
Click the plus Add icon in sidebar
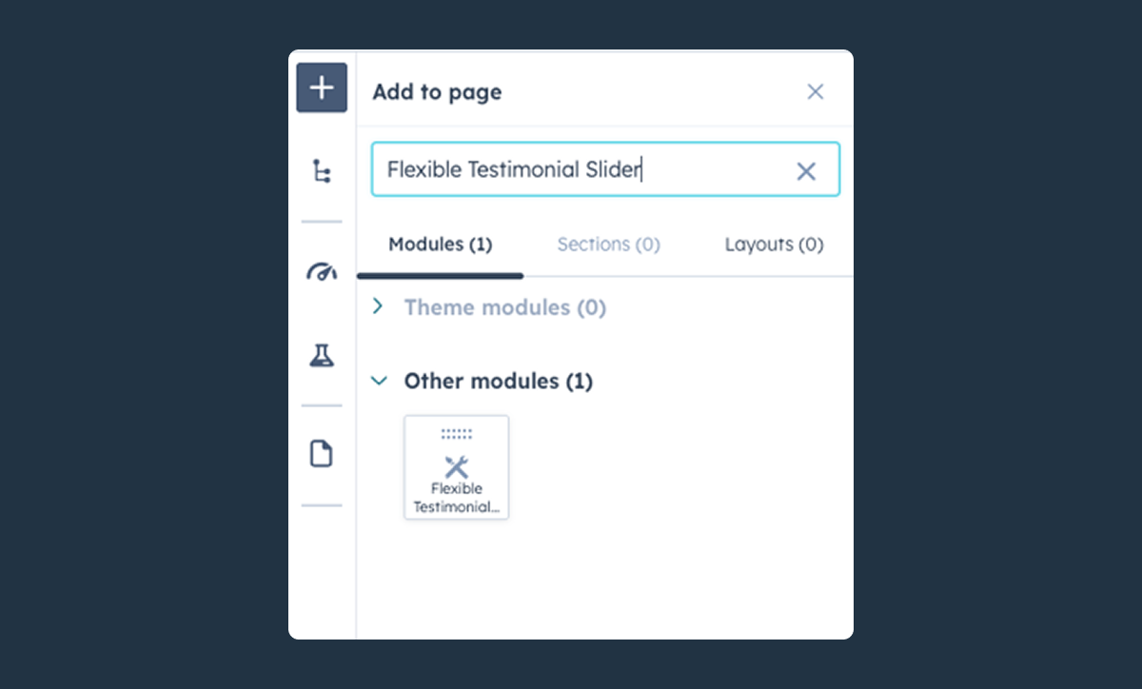click(322, 88)
